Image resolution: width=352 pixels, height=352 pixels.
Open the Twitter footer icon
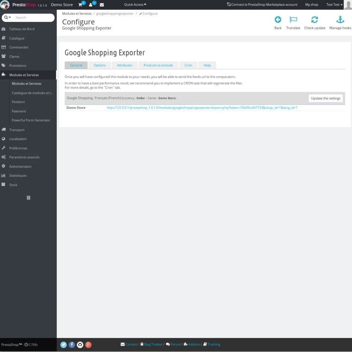point(63,345)
